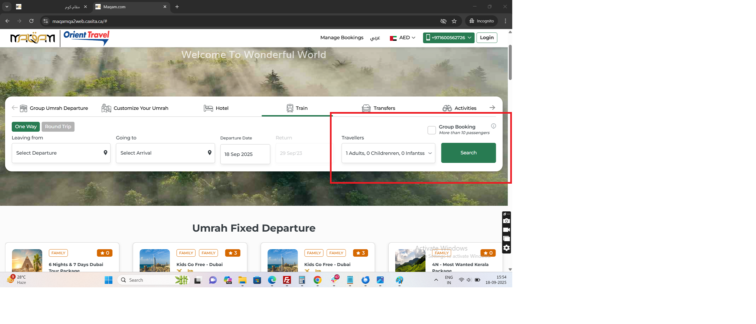
Task: Bookmark page with the star icon
Action: point(454,21)
